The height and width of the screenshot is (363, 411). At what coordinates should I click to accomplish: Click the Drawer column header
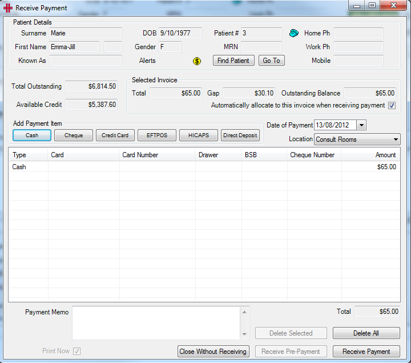pyautogui.click(x=218, y=155)
